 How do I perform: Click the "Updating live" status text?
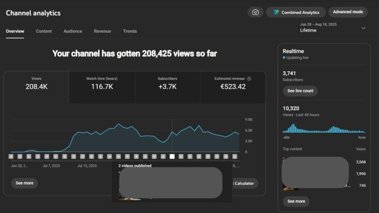pyautogui.click(x=297, y=58)
